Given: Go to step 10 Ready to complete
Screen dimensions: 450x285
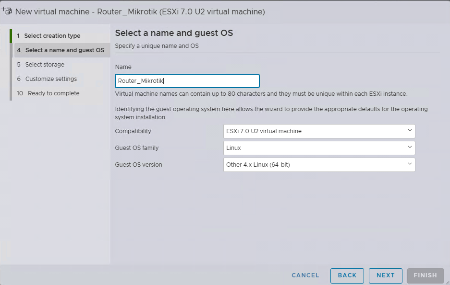Looking at the screenshot, I should click(x=53, y=93).
